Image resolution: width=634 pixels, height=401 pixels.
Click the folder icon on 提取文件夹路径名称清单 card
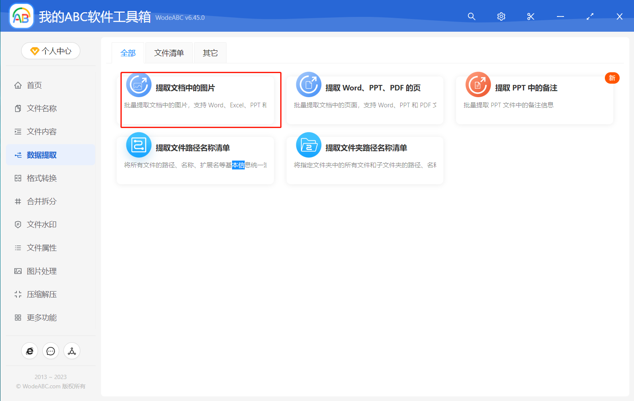[x=309, y=145]
